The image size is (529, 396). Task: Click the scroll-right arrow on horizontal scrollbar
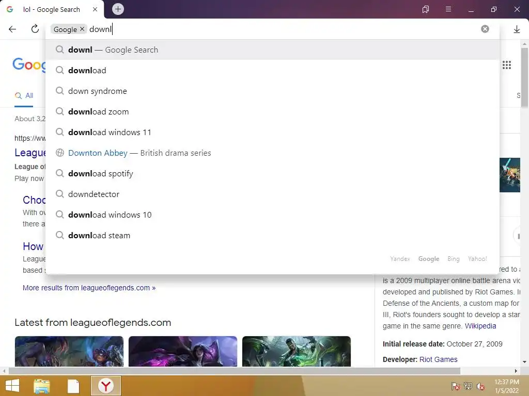point(516,371)
